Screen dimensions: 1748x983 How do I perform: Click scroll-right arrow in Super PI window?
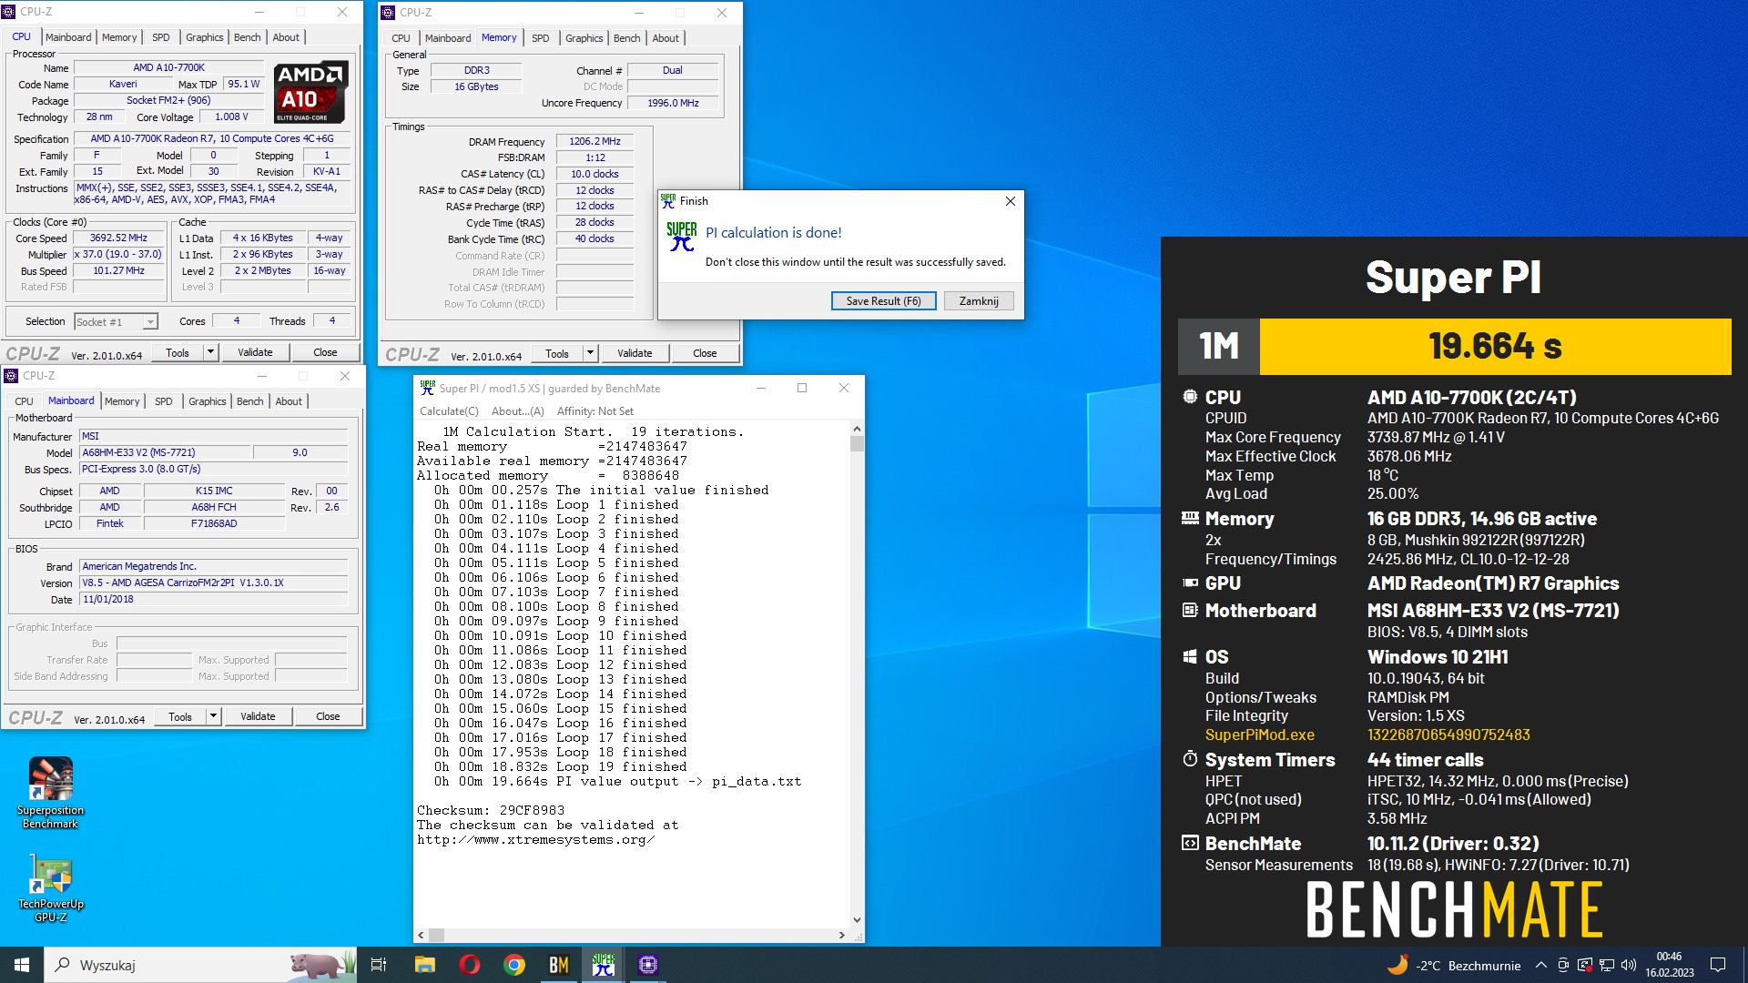point(841,935)
